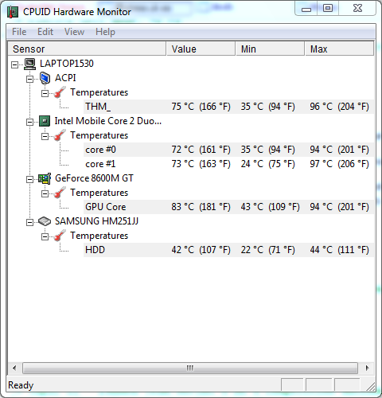382x398 pixels.
Task: Click thermometer icon under SAMSUNG HM251JJ
Action: (60, 236)
